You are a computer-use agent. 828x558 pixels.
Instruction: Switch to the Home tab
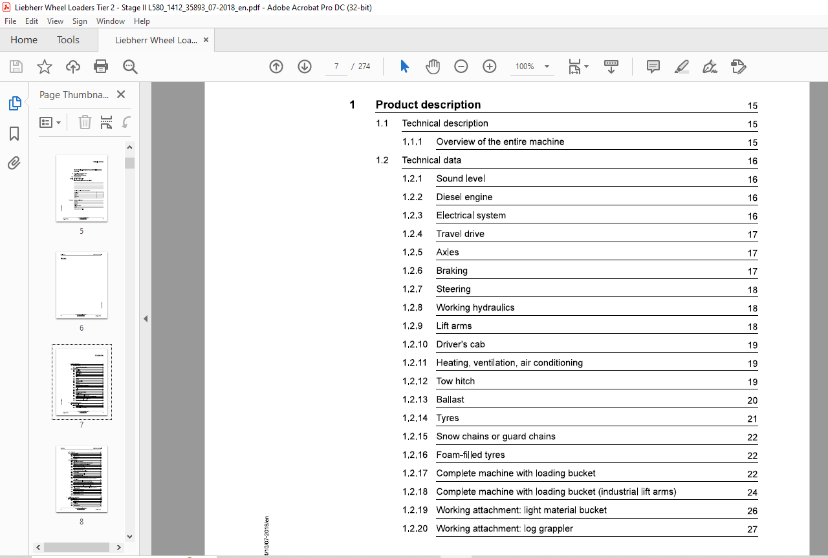point(24,40)
